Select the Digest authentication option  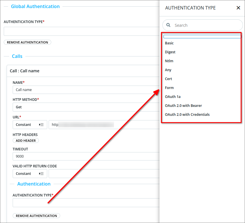(170, 52)
